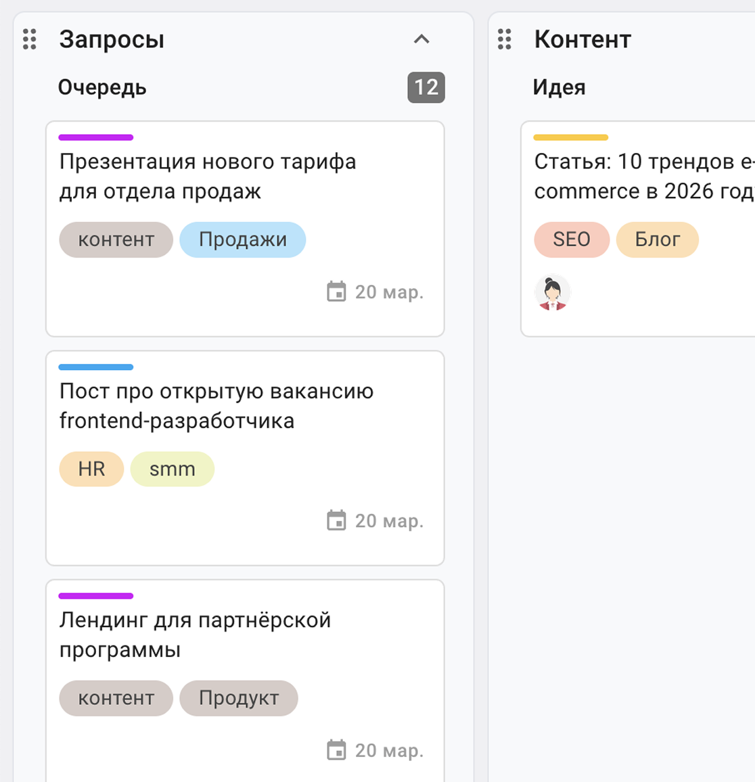Viewport: 755px width, 782px height.
Task: Click the Продукт tag
Action: (238, 698)
